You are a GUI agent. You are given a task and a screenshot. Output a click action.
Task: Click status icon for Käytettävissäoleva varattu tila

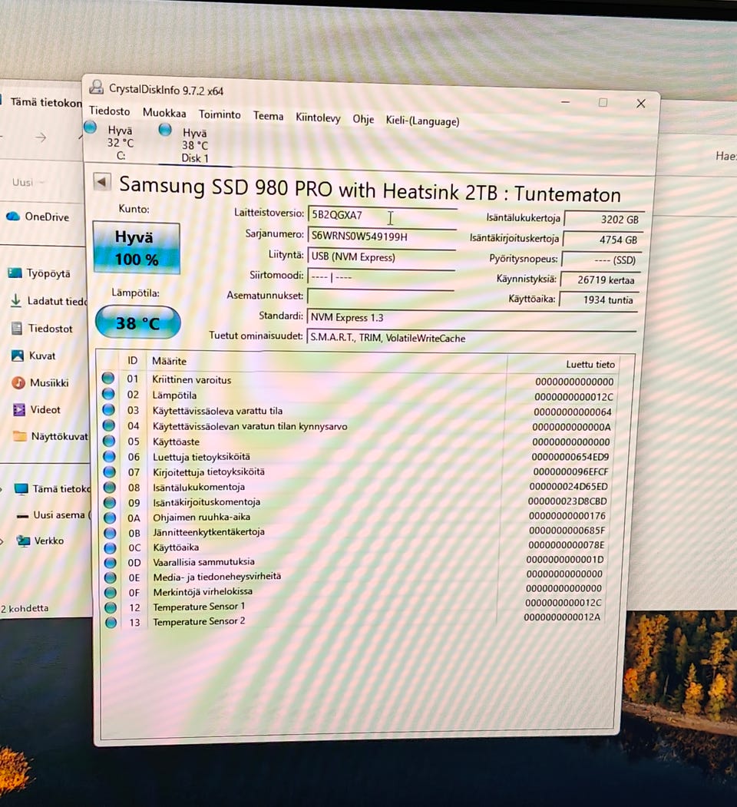point(108,410)
